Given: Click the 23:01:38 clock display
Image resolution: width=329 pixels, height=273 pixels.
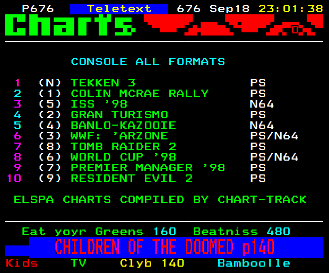Looking at the screenshot, I should (291, 9).
